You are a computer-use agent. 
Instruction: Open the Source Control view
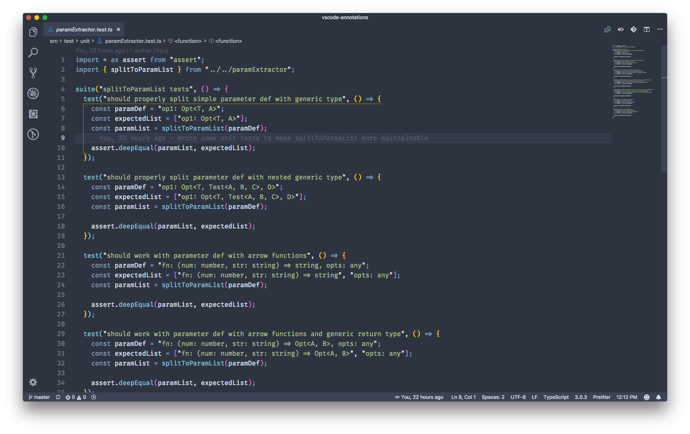click(x=33, y=73)
